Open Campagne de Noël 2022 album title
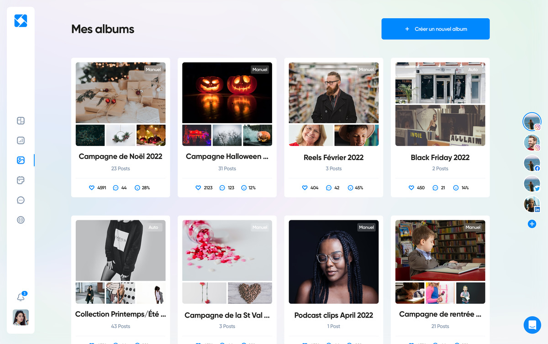The image size is (548, 344). pyautogui.click(x=121, y=156)
